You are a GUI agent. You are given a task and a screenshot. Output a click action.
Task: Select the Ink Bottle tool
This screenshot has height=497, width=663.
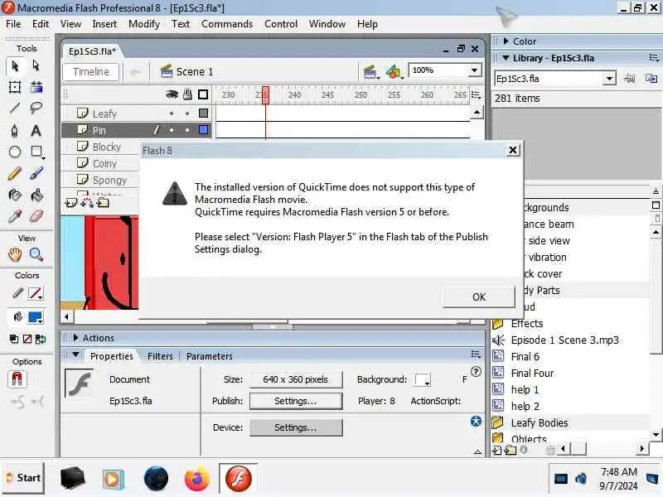point(15,195)
